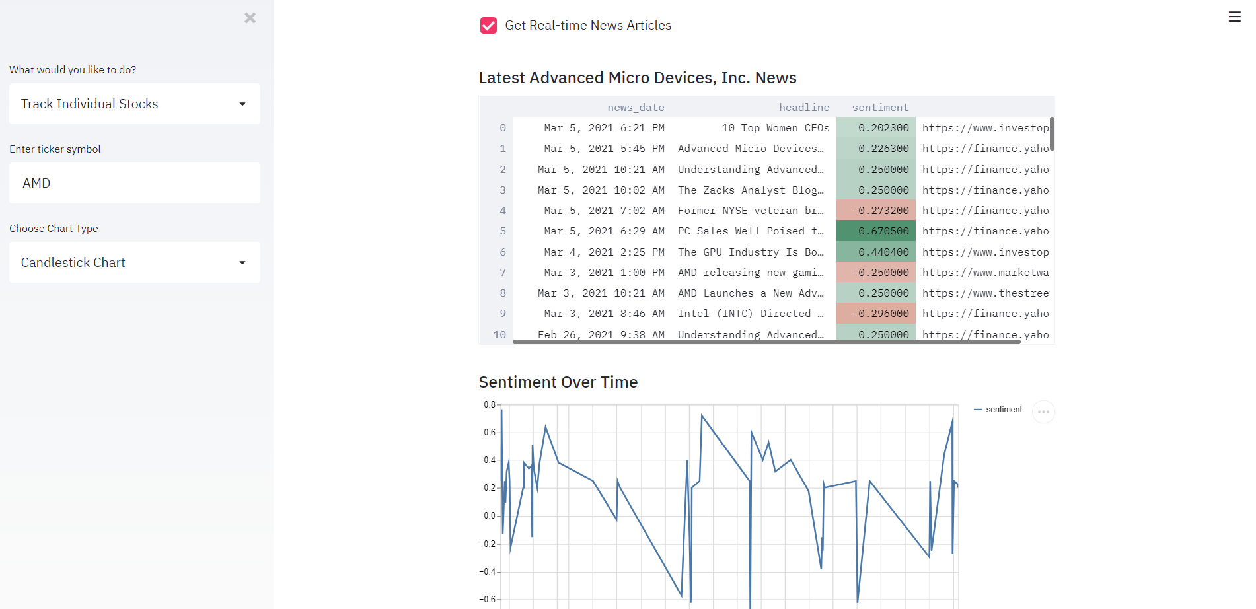Click the news_date column header
The image size is (1256, 609).
[592, 107]
